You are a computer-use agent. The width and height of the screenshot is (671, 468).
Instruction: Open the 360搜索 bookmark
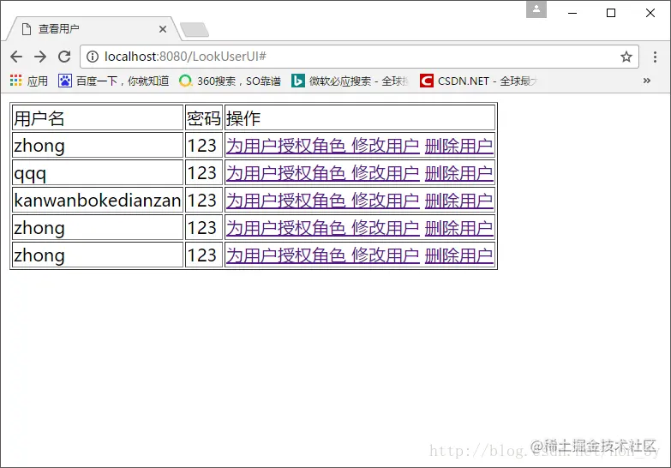230,81
